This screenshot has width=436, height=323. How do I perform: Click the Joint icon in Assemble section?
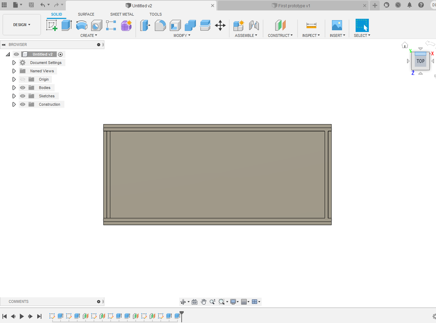(x=254, y=25)
